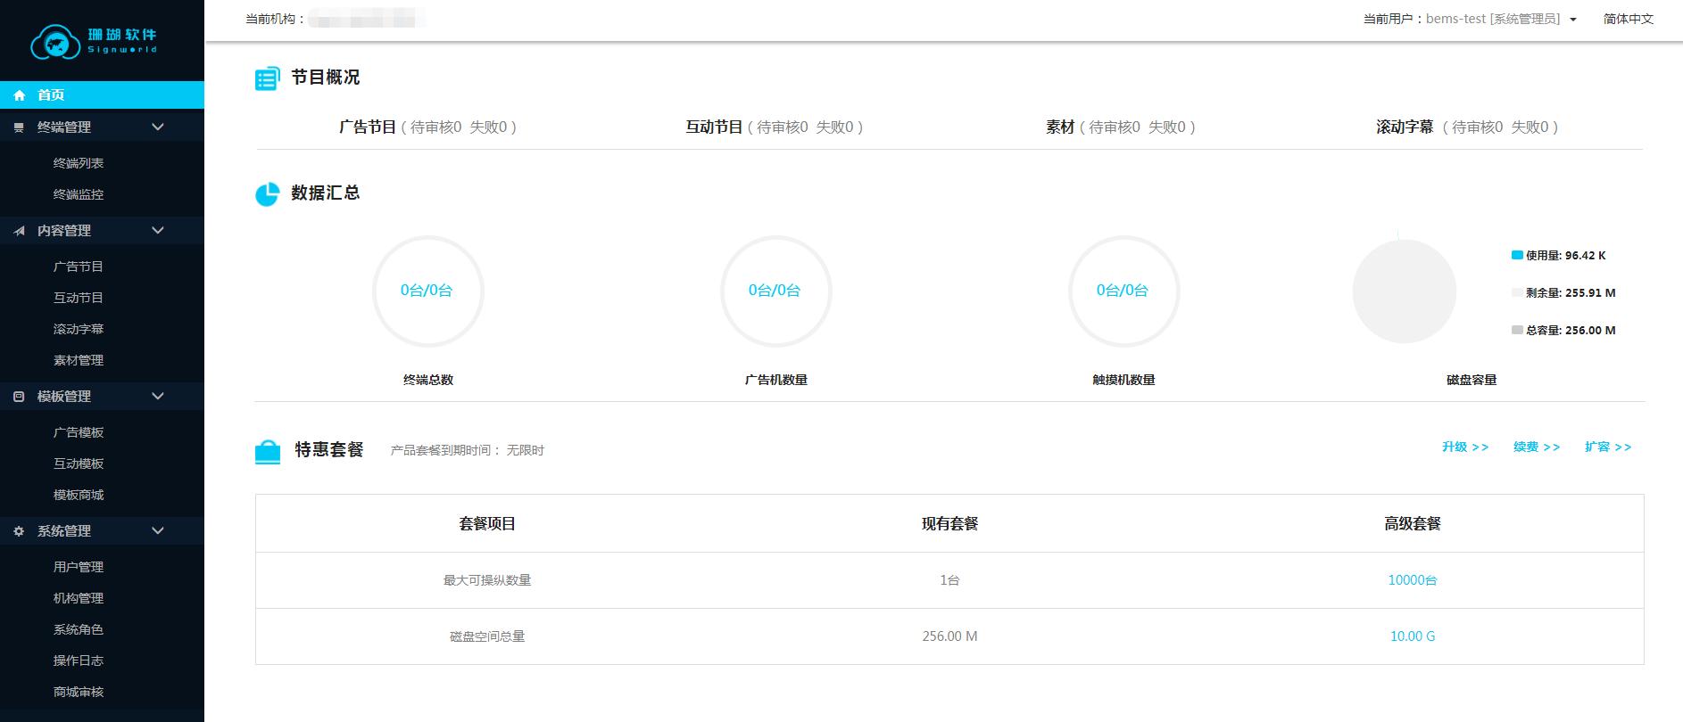This screenshot has height=722, width=1683.
Task: Click the paper plane icon beside 内容管理
Action: tap(19, 231)
